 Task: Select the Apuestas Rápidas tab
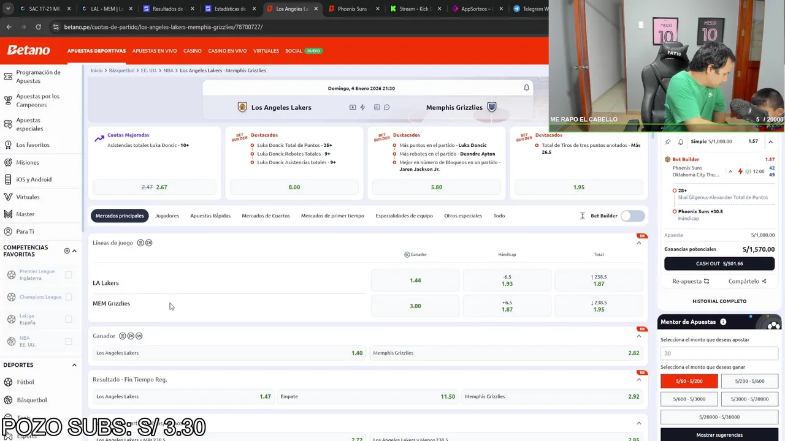(210, 216)
